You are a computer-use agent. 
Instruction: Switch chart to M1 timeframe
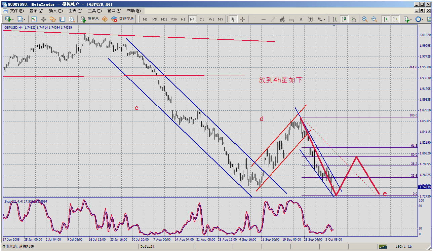click(x=145, y=19)
